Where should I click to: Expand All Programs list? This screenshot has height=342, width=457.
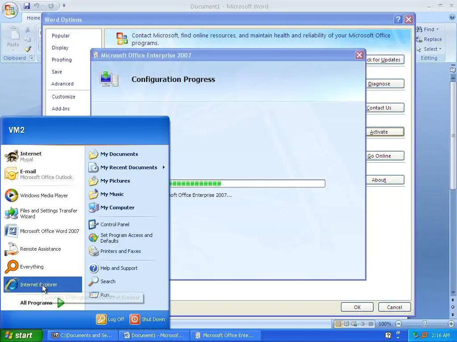pyautogui.click(x=42, y=303)
